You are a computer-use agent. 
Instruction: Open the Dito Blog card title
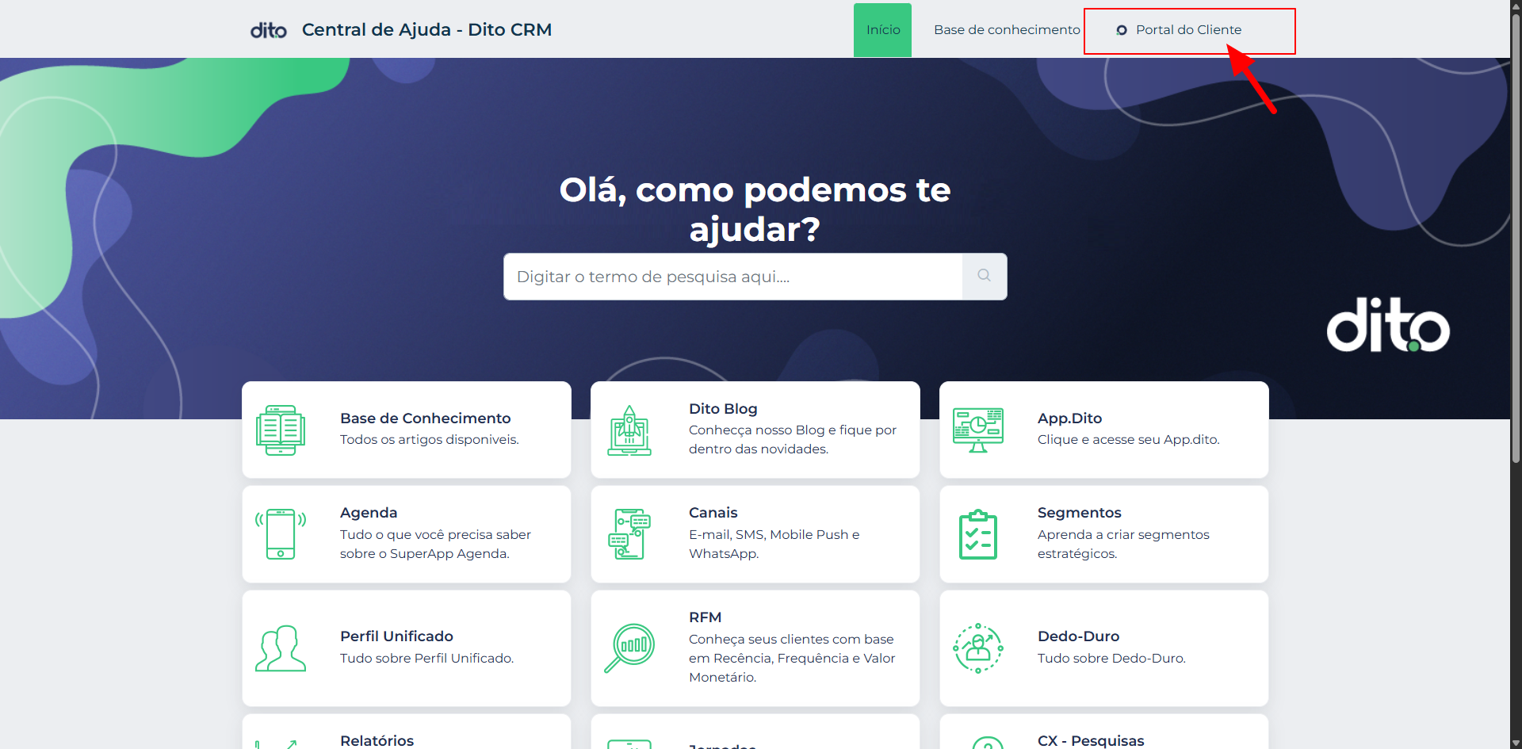coord(723,409)
